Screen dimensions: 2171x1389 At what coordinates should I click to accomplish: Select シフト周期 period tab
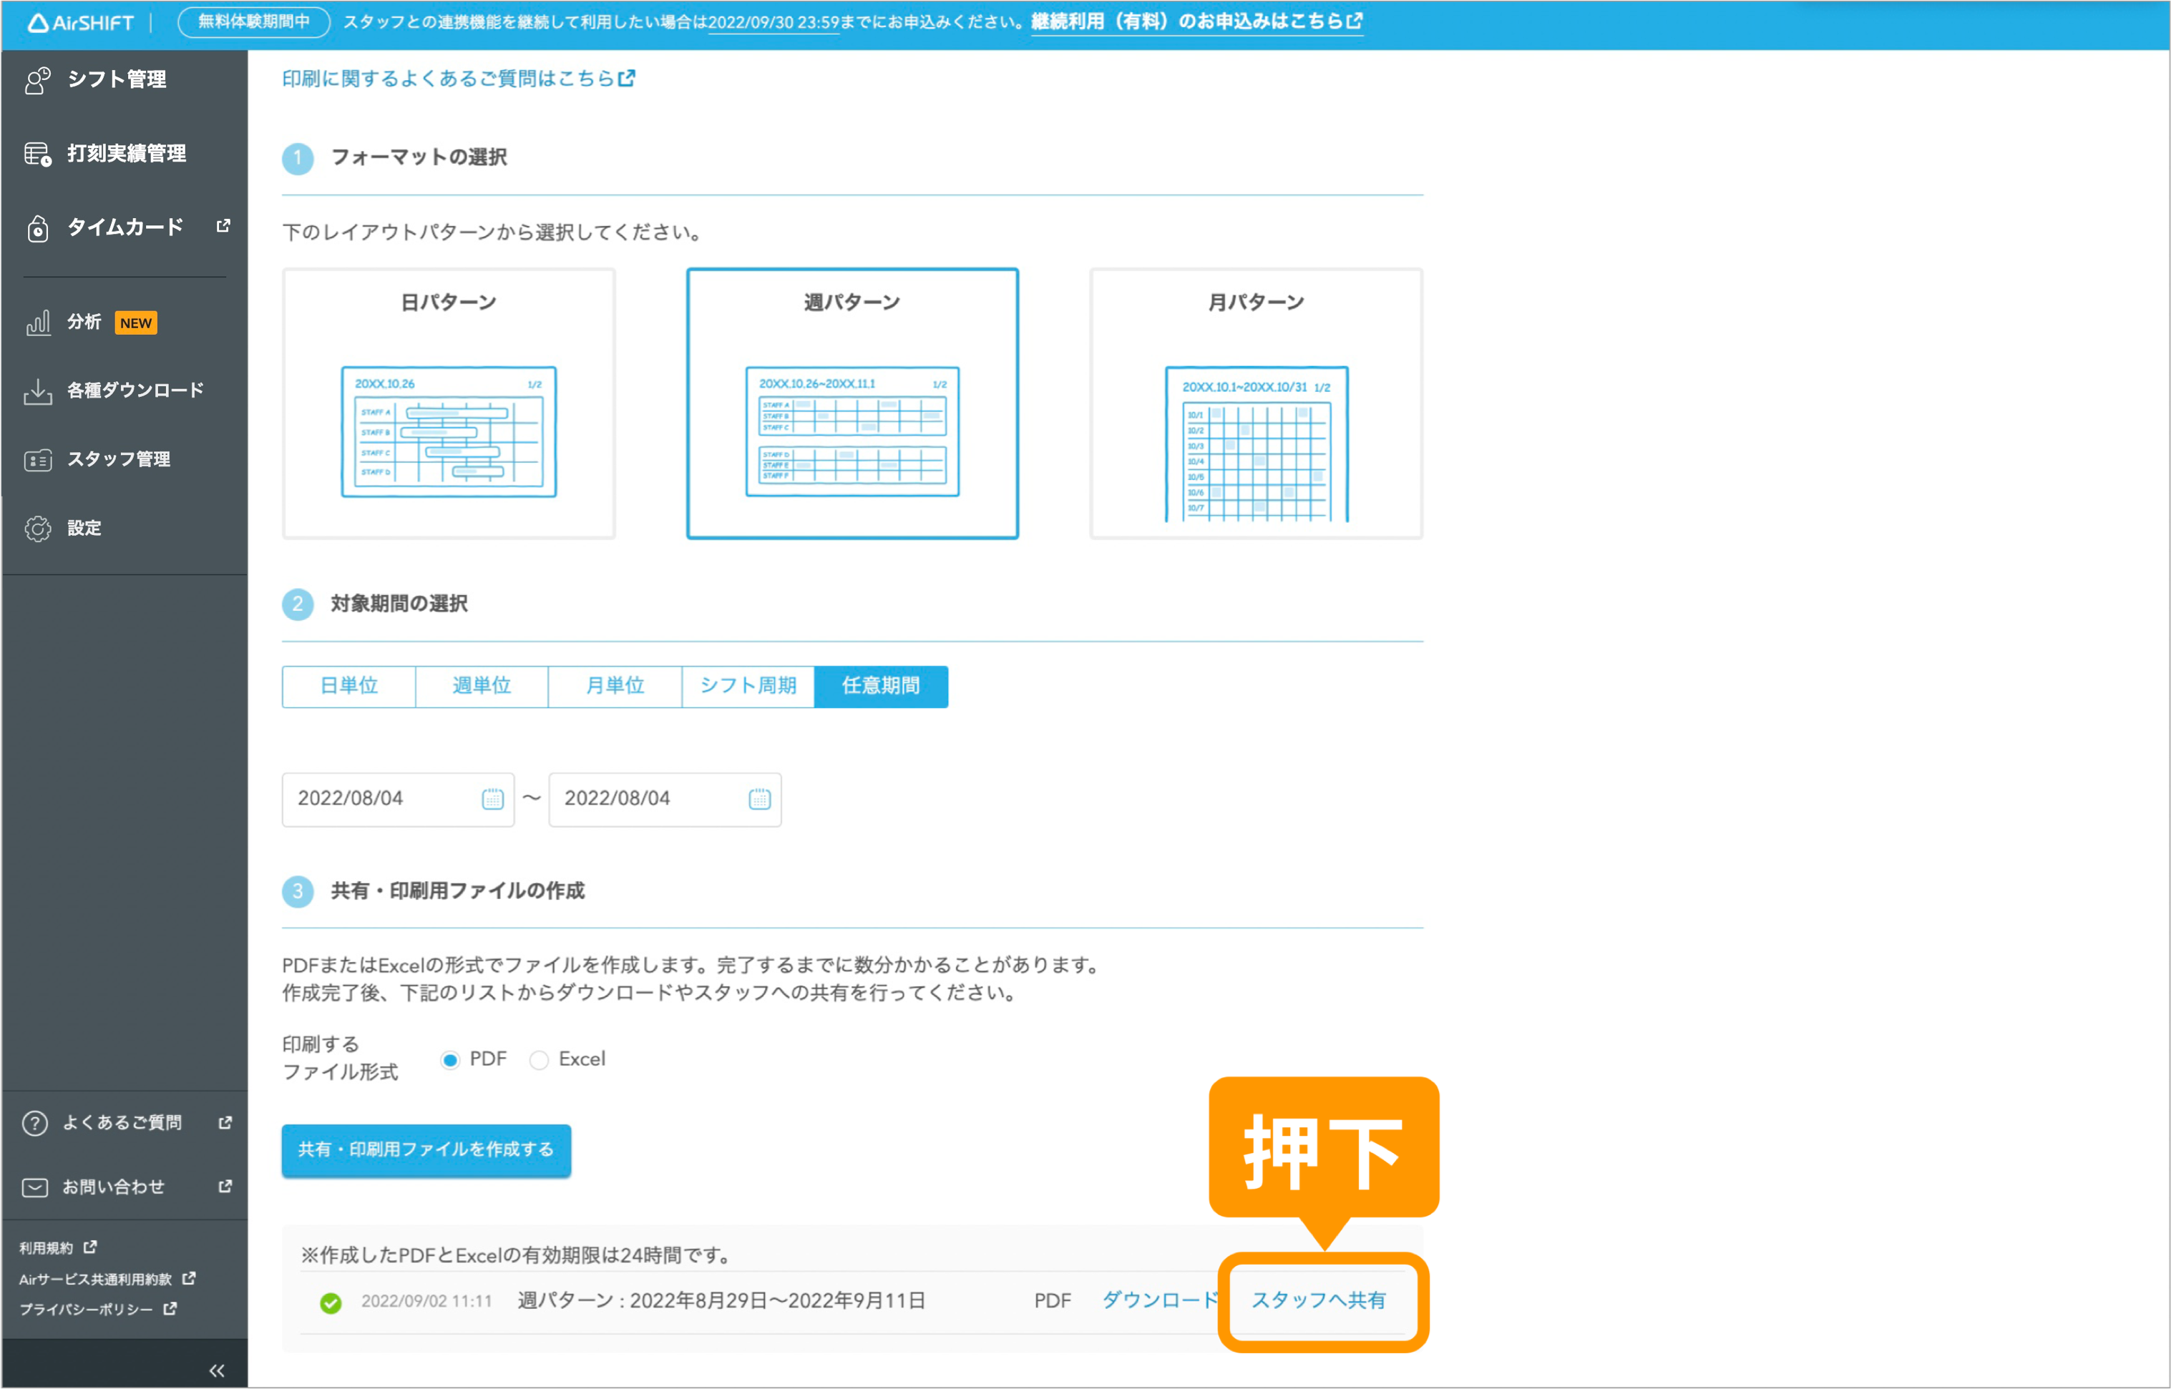click(748, 687)
